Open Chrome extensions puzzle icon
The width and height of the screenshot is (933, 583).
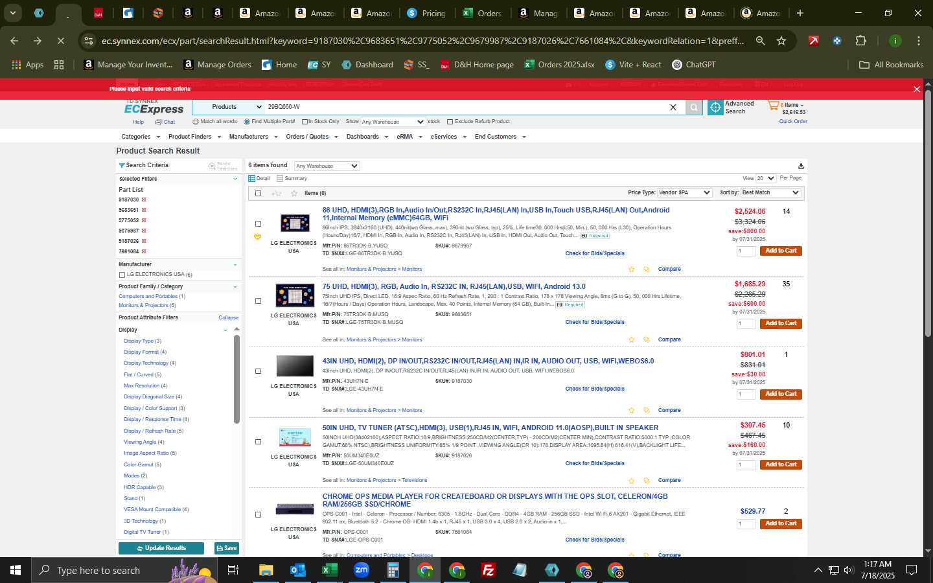(x=860, y=41)
